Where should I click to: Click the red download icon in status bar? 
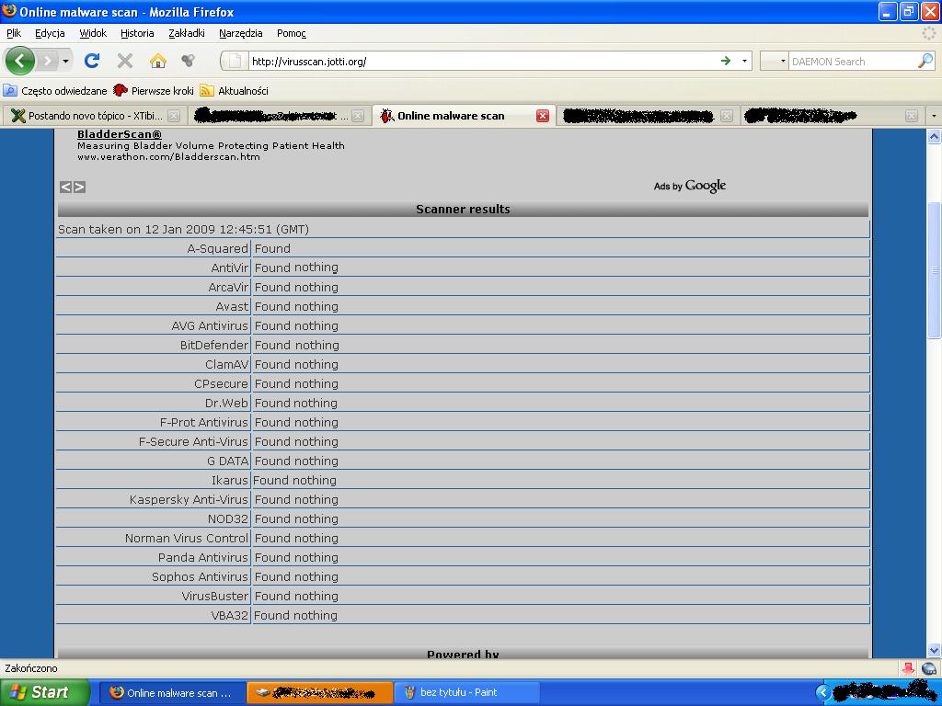click(908, 668)
